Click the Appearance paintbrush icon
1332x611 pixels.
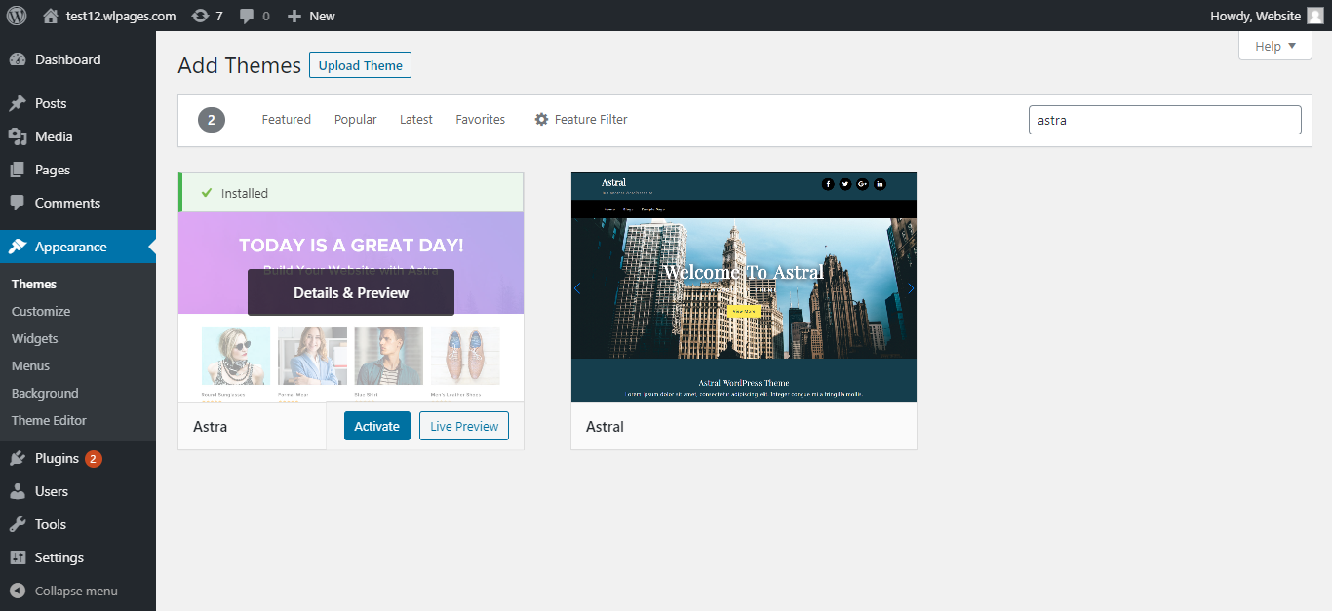[18, 247]
